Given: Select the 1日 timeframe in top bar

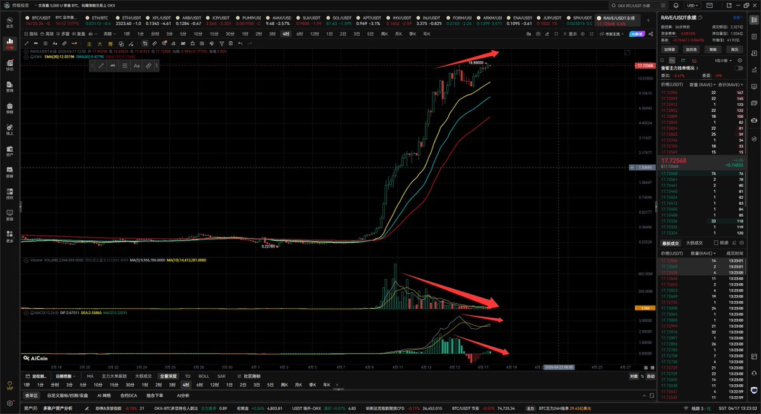Looking at the screenshot, I should coord(329,34).
